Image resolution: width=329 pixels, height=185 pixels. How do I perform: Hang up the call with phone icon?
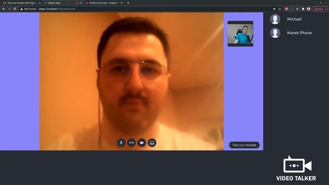click(132, 143)
